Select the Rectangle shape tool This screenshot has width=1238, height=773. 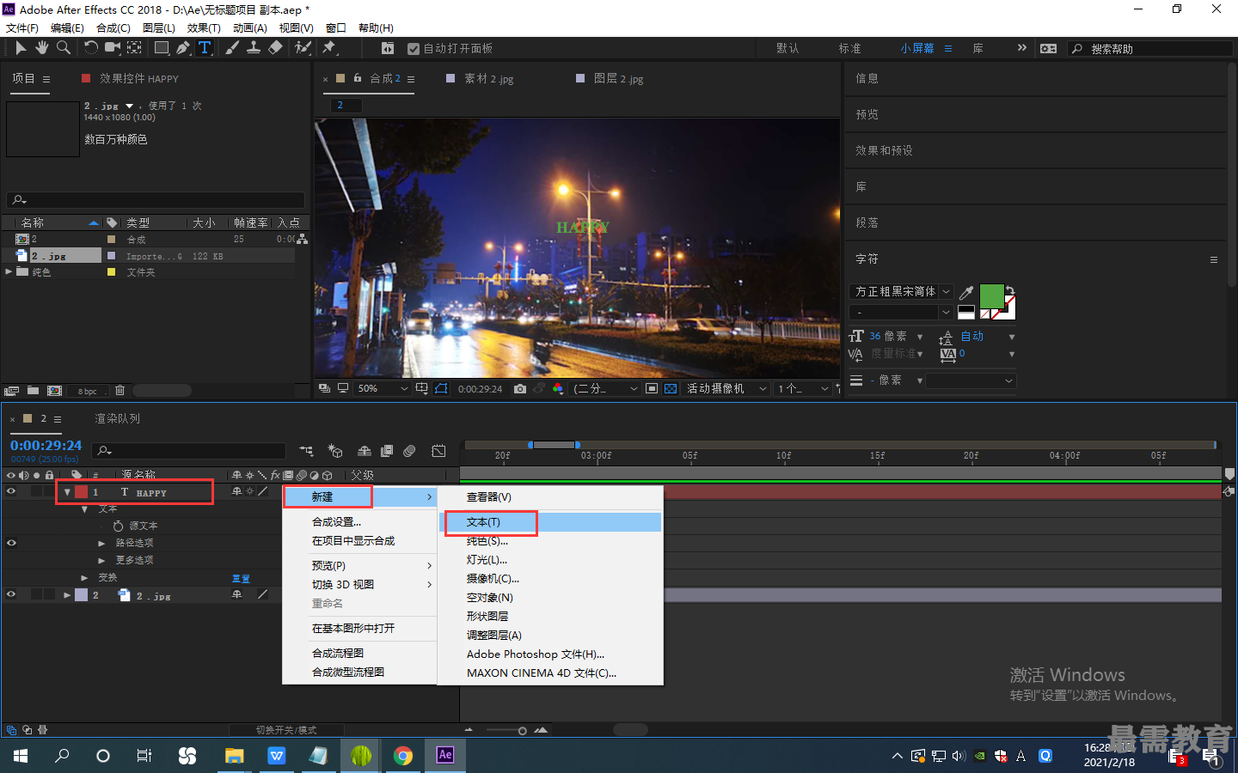click(161, 48)
